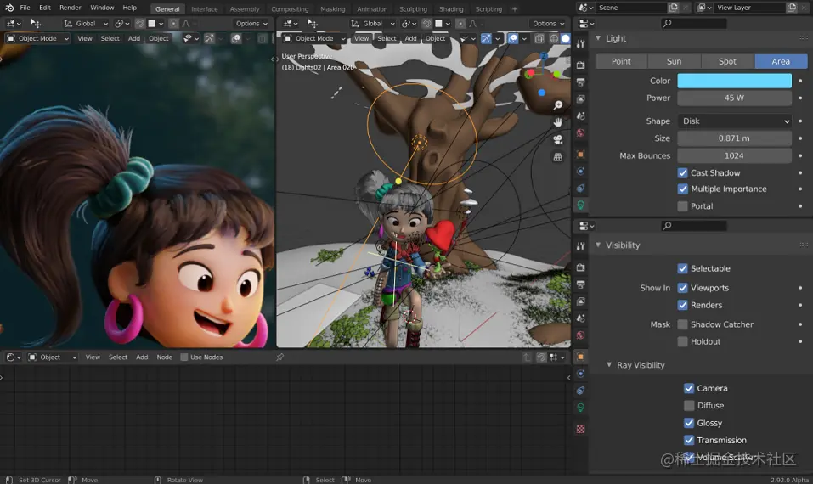813x484 pixels.
Task: Click the pan hand gizmo icon
Action: coord(558,122)
